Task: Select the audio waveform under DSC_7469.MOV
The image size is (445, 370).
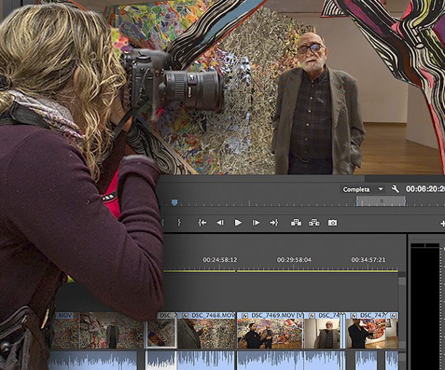Action: tap(270, 361)
